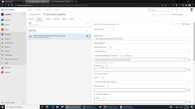Open Deployment groups under Pipelines
195x109 pixels.
(x=11, y=59)
